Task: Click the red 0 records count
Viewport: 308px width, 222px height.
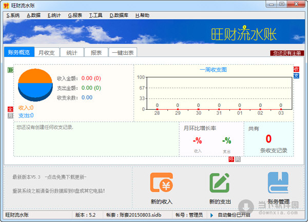Action: [268, 138]
